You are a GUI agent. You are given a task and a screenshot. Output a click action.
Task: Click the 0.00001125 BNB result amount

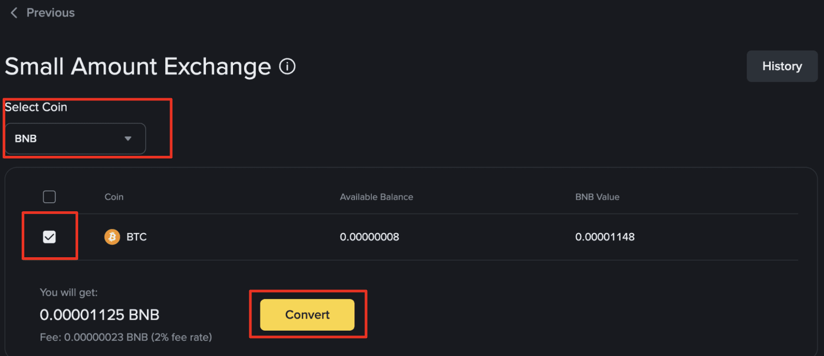pos(99,315)
